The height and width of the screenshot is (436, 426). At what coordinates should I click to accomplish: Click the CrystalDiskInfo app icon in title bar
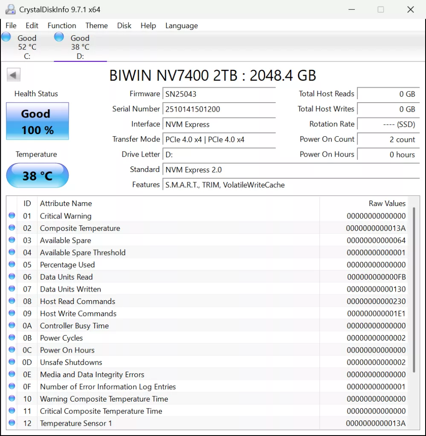pyautogui.click(x=11, y=9)
